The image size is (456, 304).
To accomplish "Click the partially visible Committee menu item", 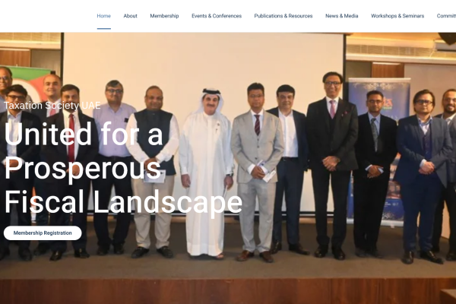I will coord(446,16).
